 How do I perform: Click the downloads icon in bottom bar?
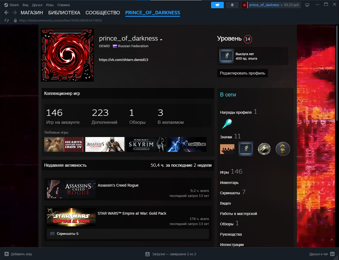[148, 254]
